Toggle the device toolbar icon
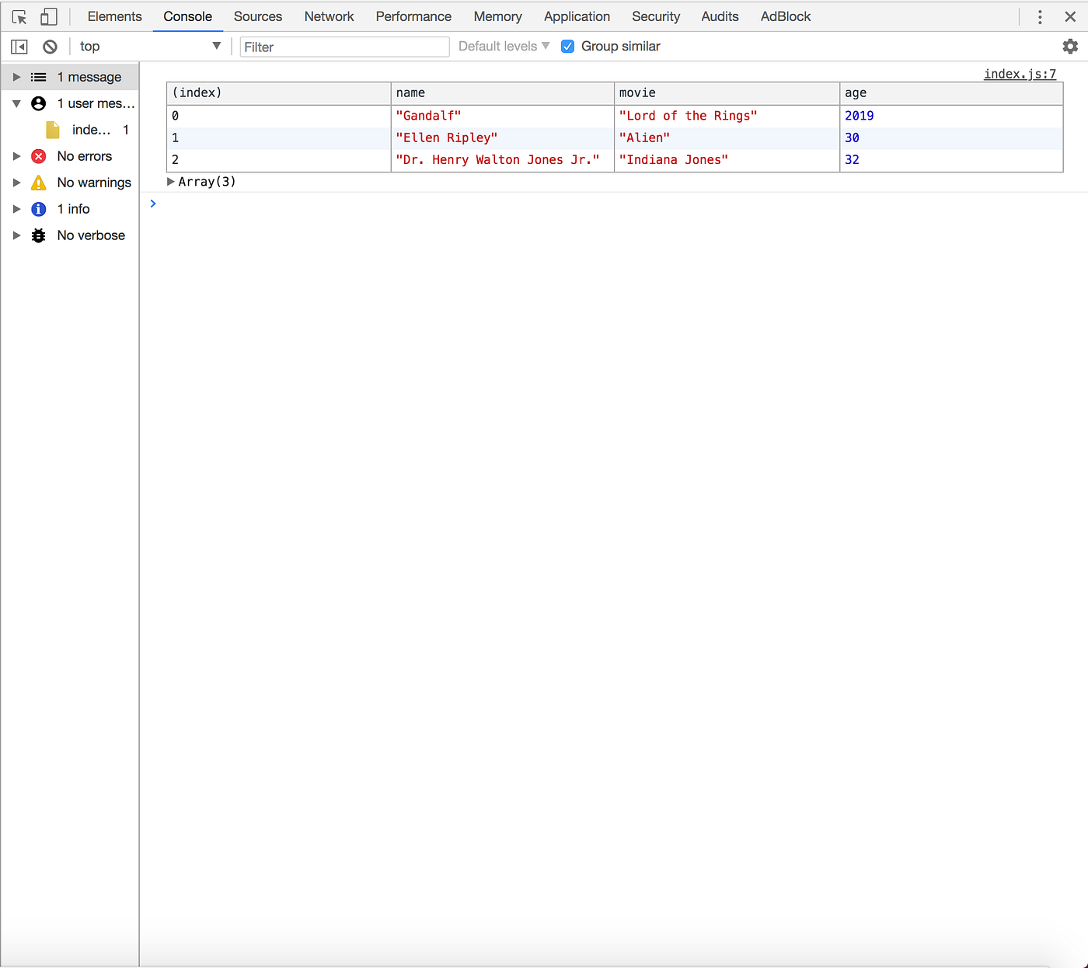Image resolution: width=1088 pixels, height=968 pixels. [x=48, y=16]
